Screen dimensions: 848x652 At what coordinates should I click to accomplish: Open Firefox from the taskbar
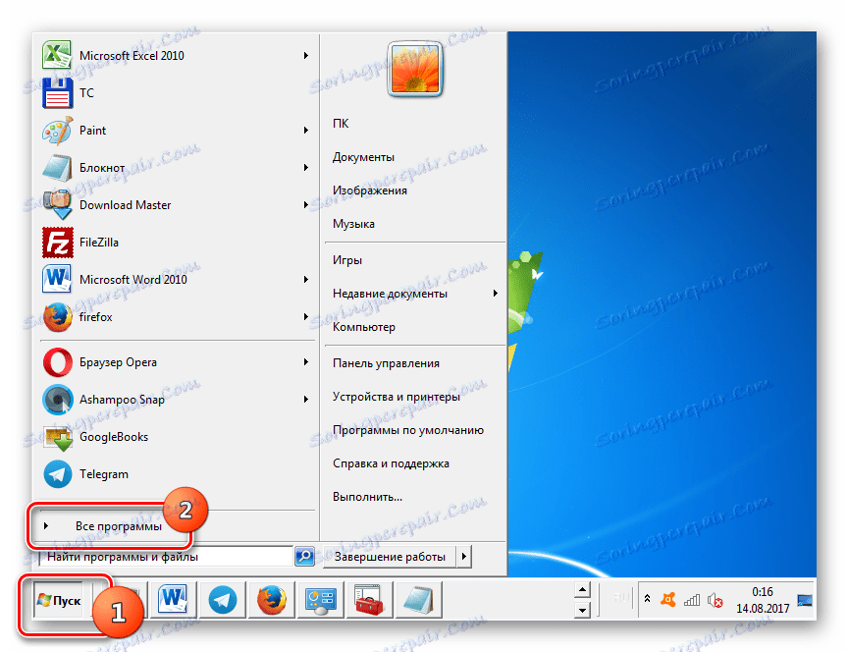(271, 600)
